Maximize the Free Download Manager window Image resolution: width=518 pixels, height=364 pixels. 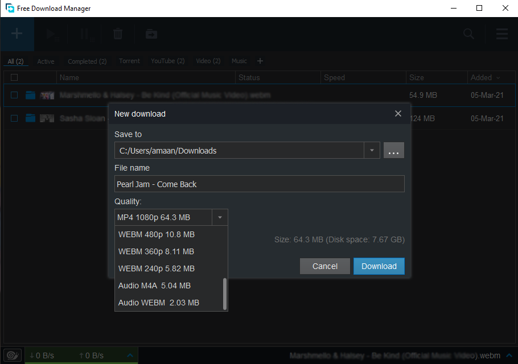pyautogui.click(x=479, y=9)
